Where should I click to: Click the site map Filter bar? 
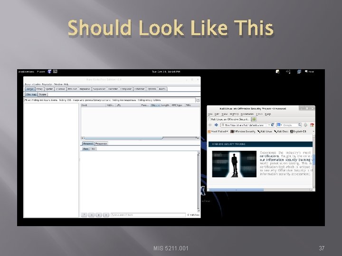110,100
